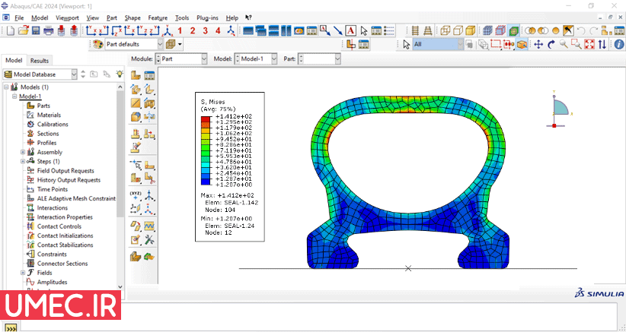Select the magnify view tool
The width and height of the screenshot is (626, 332).
(x=564, y=44)
